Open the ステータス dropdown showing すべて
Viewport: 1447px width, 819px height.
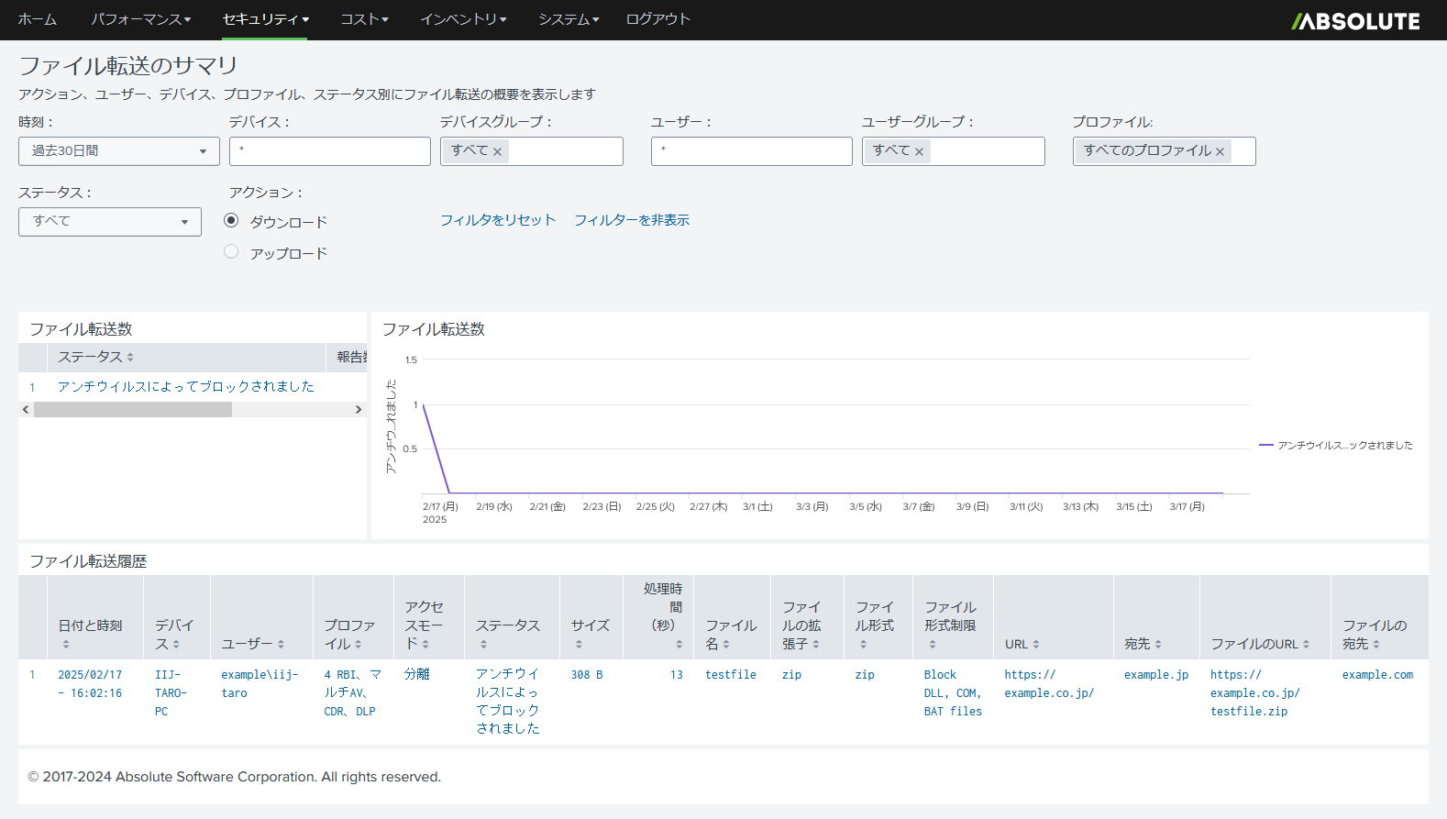pyautogui.click(x=110, y=221)
